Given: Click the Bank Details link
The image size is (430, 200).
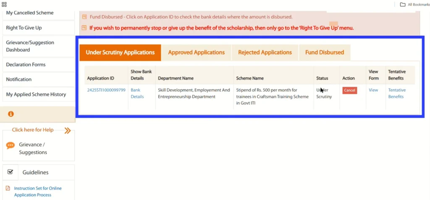Looking at the screenshot, I should pyautogui.click(x=137, y=93).
